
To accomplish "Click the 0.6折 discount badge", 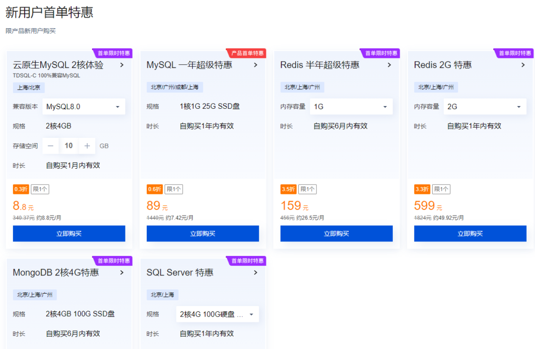I will click(x=155, y=189).
